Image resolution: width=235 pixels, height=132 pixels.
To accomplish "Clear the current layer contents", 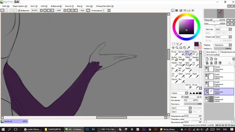I will coord(216,63).
